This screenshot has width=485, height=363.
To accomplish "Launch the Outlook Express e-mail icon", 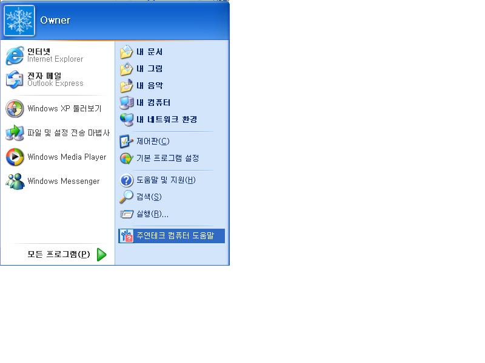I will 15,79.
